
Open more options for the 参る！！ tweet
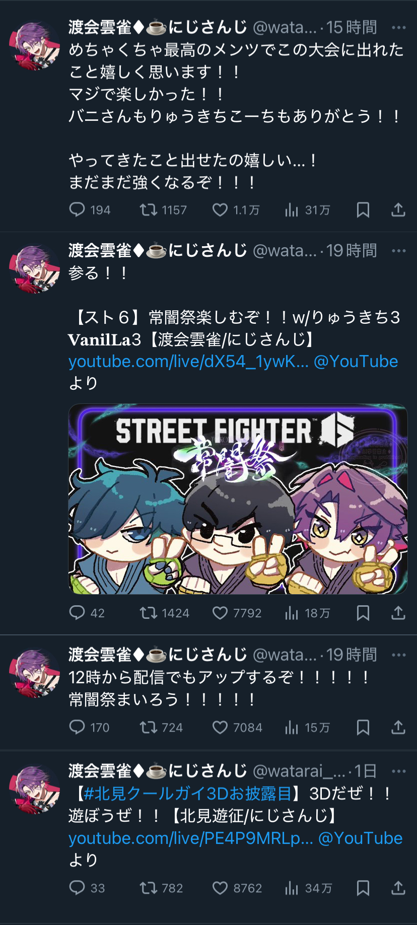click(x=398, y=251)
